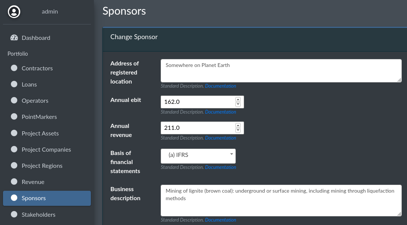This screenshot has height=225, width=407.
Task: Decrease the Annual revenue value
Action: [238, 130]
